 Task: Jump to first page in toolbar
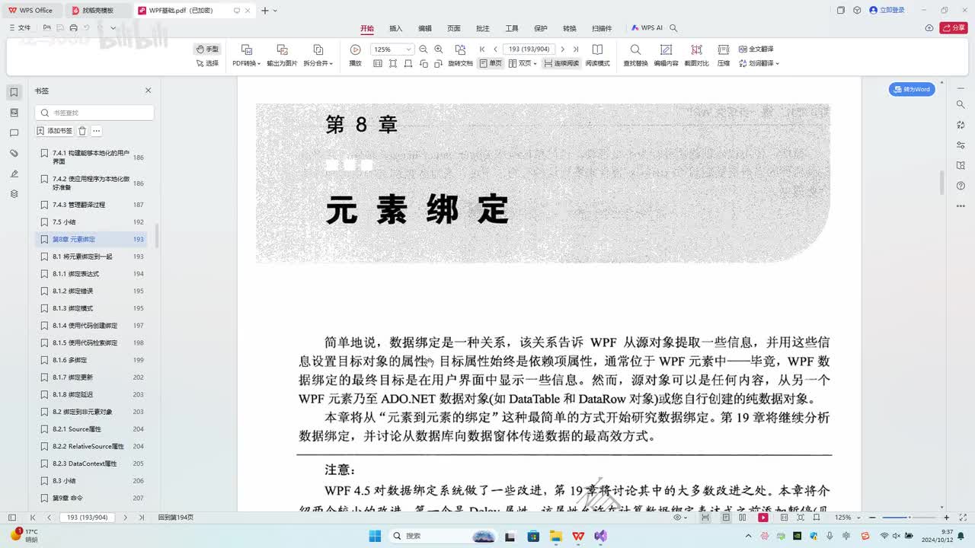(x=482, y=49)
